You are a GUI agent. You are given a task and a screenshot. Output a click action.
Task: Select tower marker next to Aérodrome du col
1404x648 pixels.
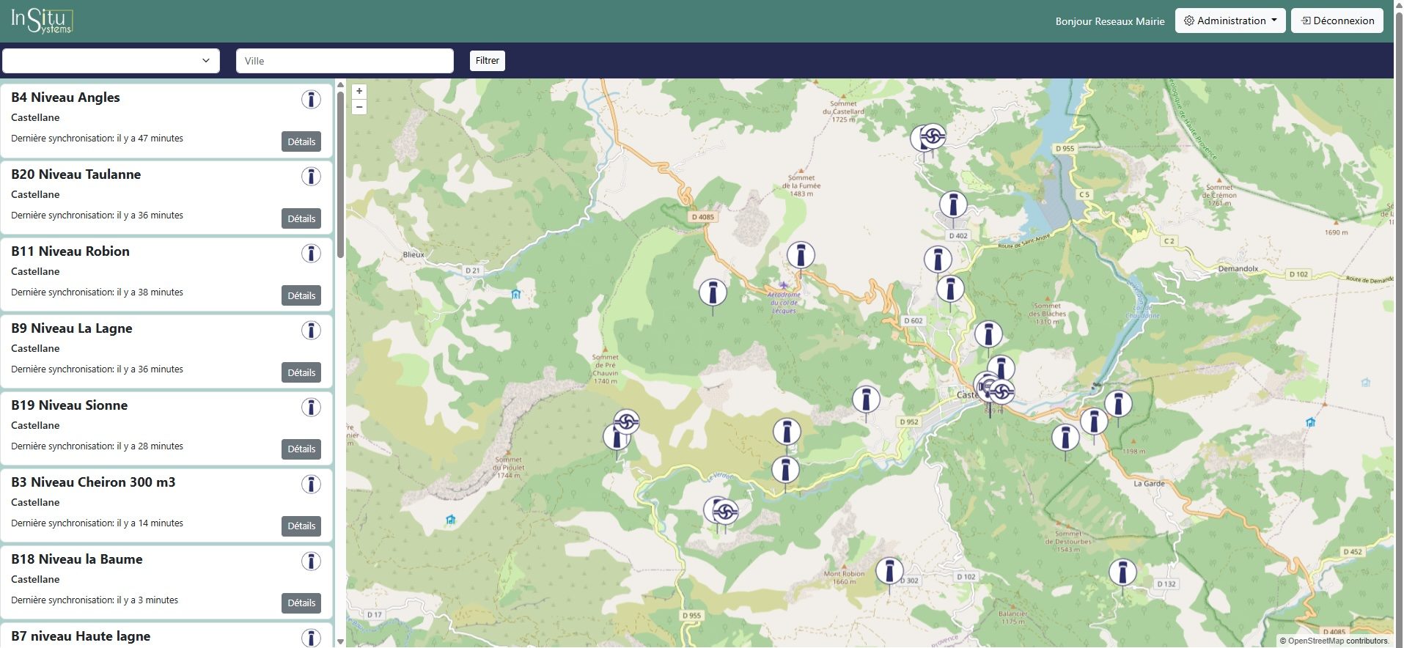click(x=801, y=256)
